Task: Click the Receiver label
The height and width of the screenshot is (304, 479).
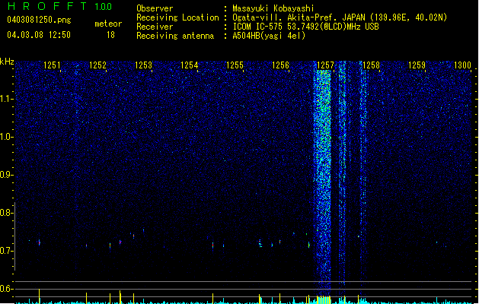Action: 155,27
